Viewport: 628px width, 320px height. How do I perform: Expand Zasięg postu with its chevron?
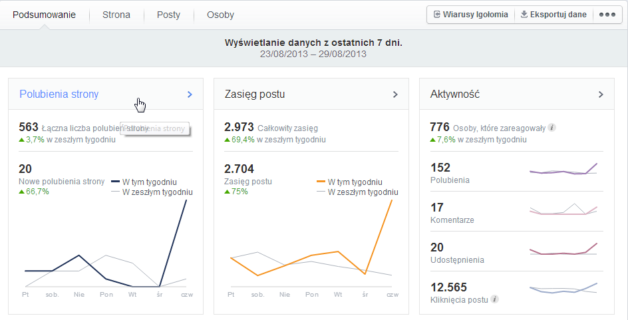(x=395, y=94)
